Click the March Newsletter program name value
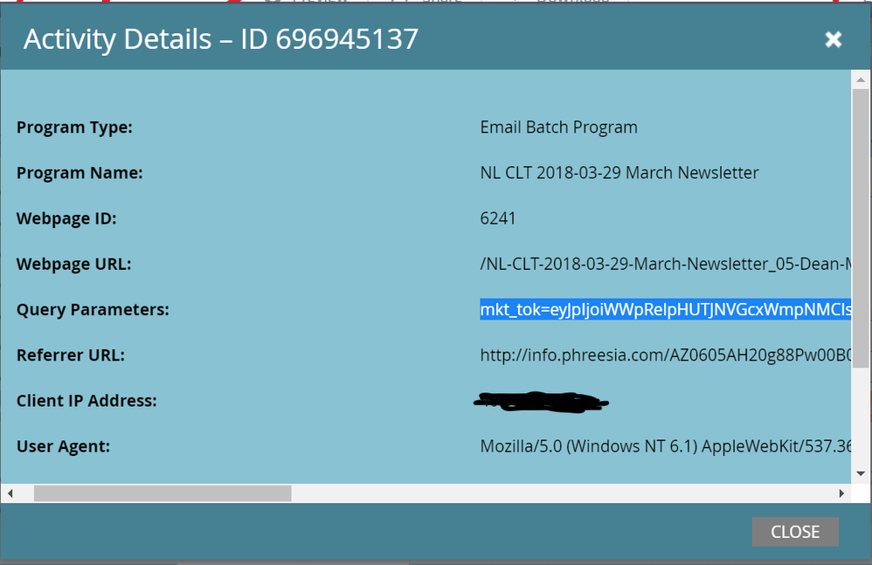Image resolution: width=872 pixels, height=565 pixels. pyautogui.click(x=619, y=173)
